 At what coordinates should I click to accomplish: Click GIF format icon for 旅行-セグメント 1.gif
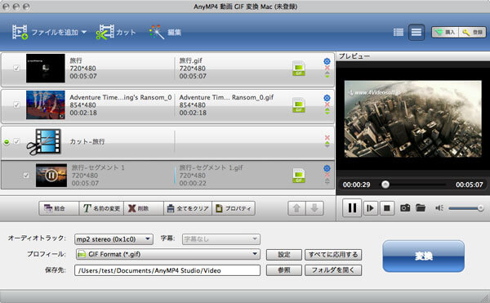click(x=299, y=176)
